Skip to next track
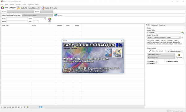The height and width of the screenshot is (112, 186). [13, 107]
